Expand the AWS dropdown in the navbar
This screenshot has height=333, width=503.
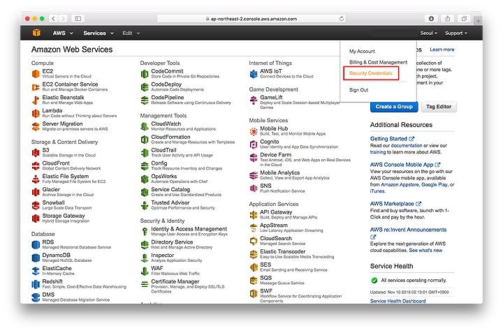pos(63,33)
